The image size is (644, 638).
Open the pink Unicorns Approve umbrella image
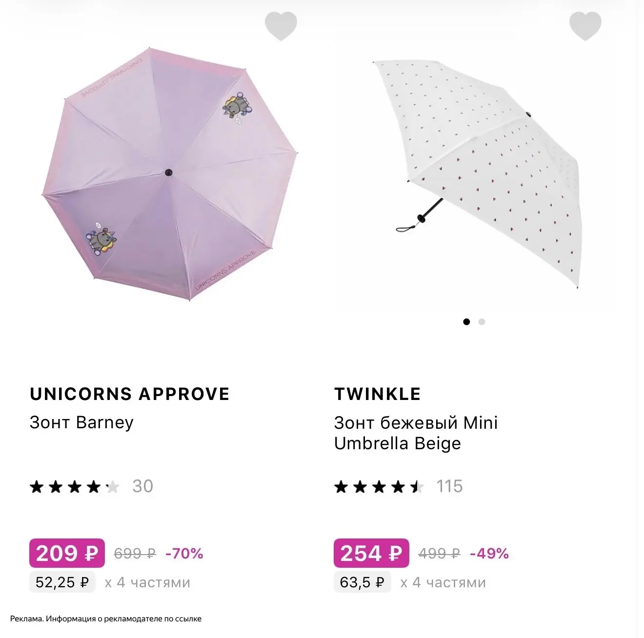[168, 174]
